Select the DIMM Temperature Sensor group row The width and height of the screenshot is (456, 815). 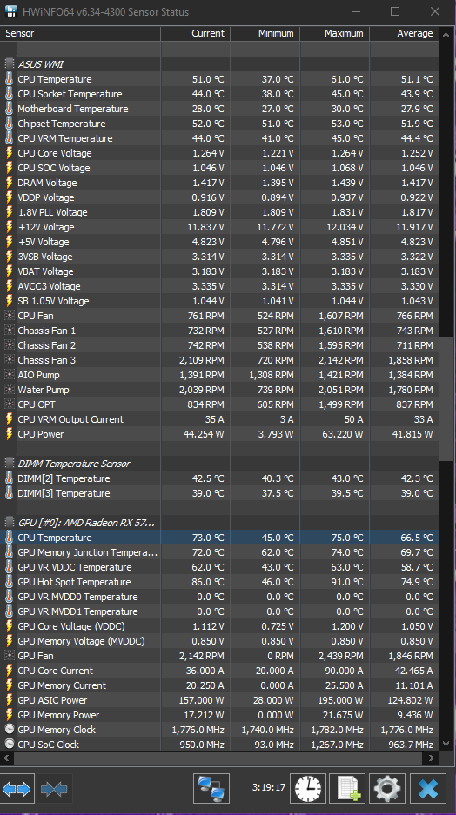(x=219, y=463)
